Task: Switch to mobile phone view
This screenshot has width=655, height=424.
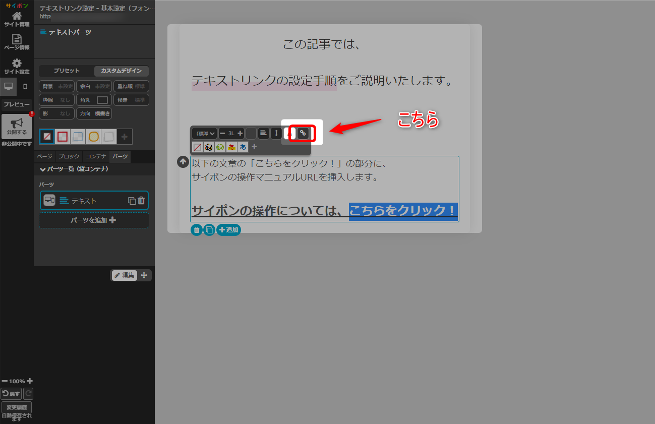Action: (25, 86)
